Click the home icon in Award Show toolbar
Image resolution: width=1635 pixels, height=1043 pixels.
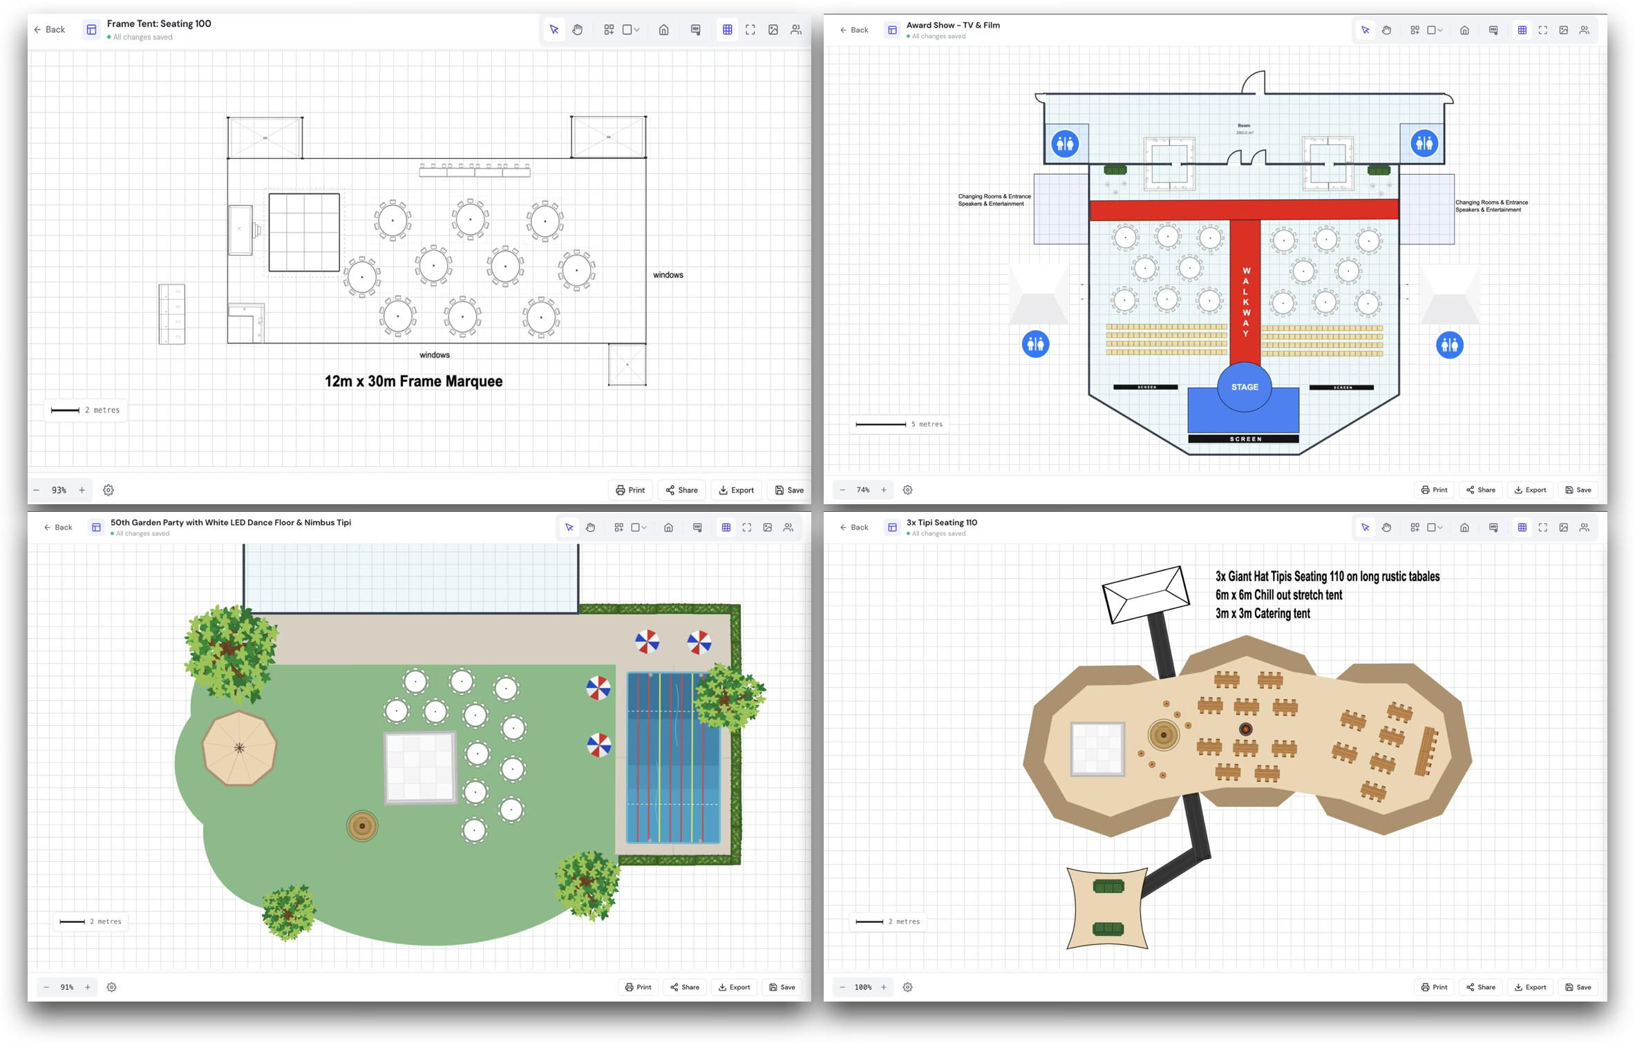(x=1464, y=30)
